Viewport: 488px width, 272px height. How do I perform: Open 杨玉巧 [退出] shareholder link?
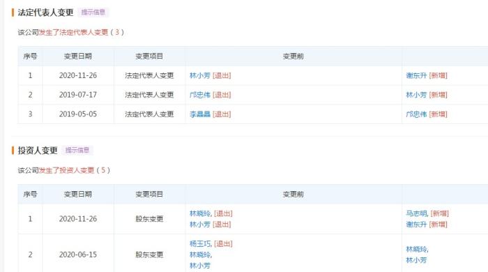[211, 243]
